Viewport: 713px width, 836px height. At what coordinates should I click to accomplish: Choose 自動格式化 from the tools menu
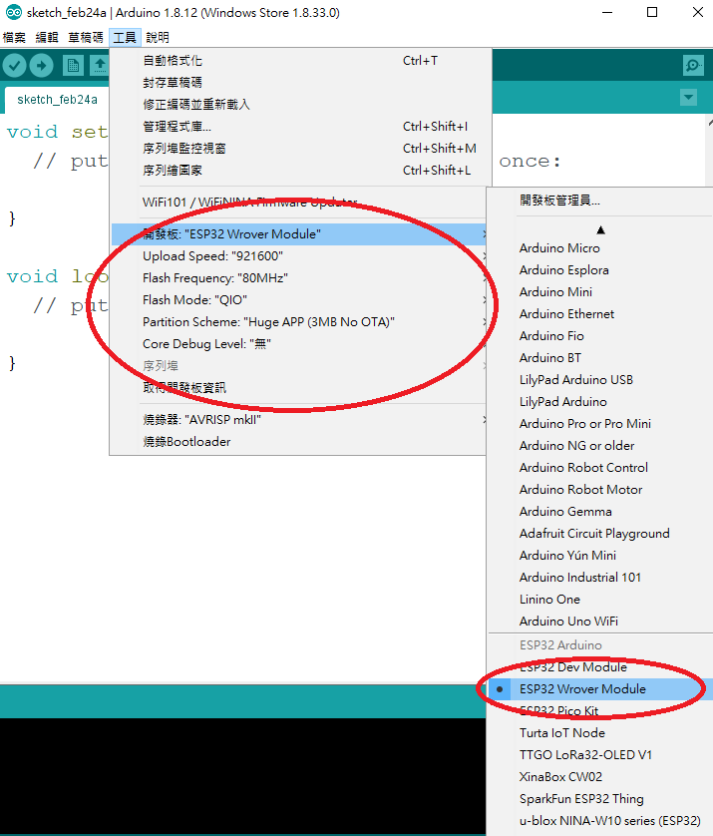[298, 61]
